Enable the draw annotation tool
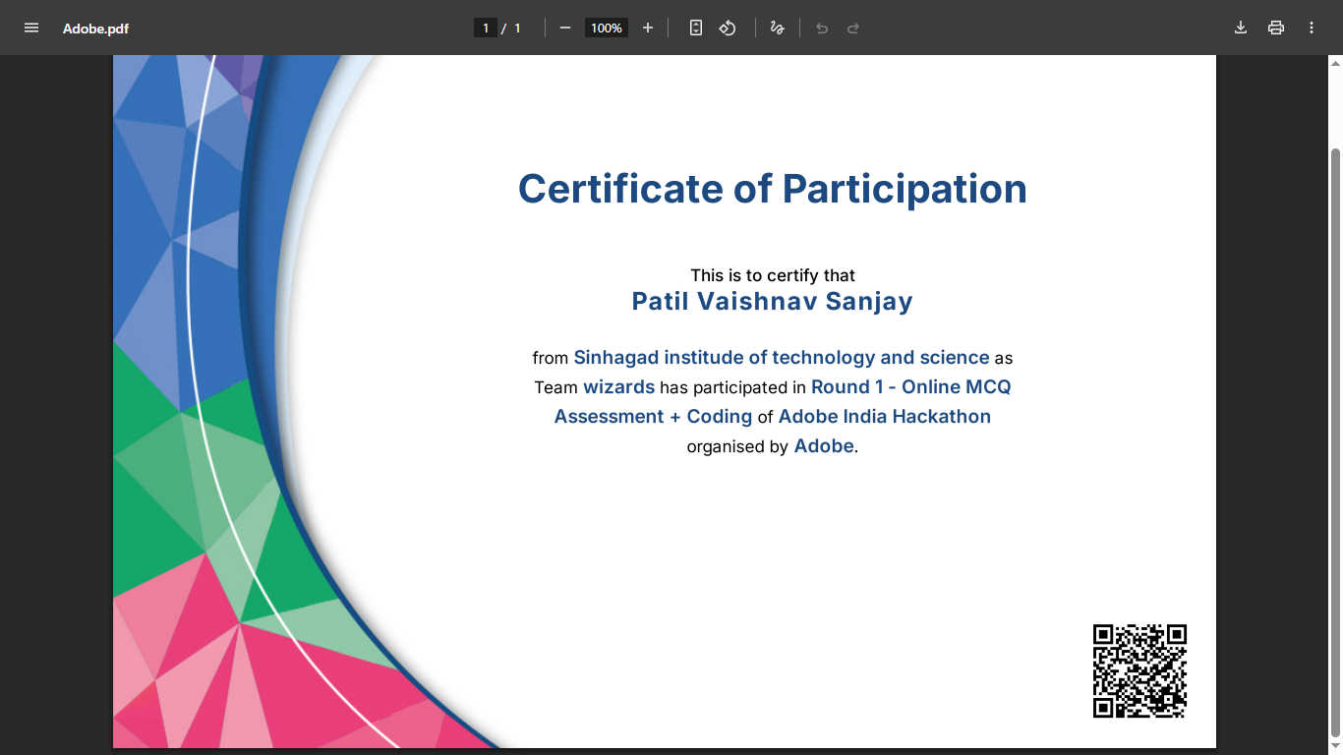The image size is (1343, 755). (778, 28)
